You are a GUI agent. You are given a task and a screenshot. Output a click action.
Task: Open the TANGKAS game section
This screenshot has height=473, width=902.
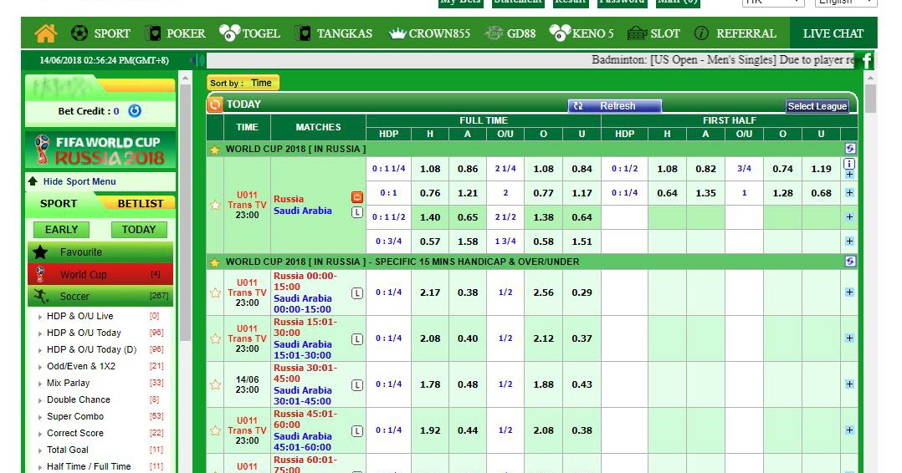point(333,33)
